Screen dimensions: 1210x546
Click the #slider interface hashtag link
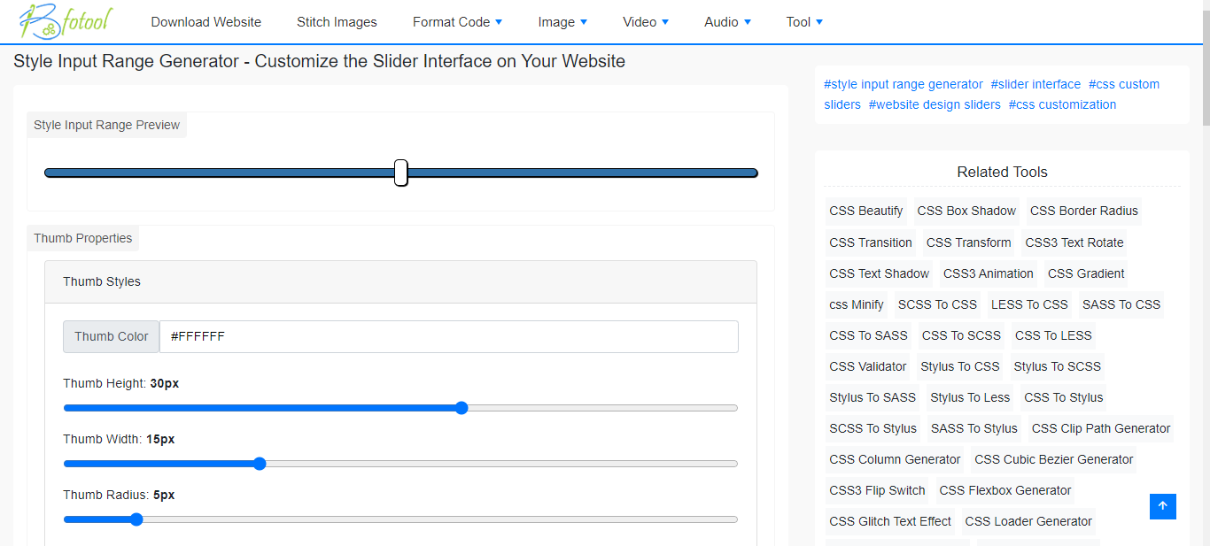1035,84
